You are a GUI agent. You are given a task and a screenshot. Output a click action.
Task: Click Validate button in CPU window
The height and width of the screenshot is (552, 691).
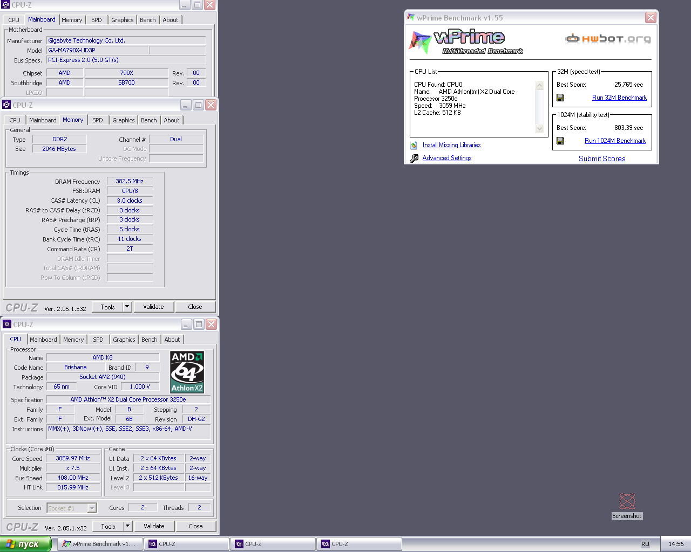click(x=154, y=526)
